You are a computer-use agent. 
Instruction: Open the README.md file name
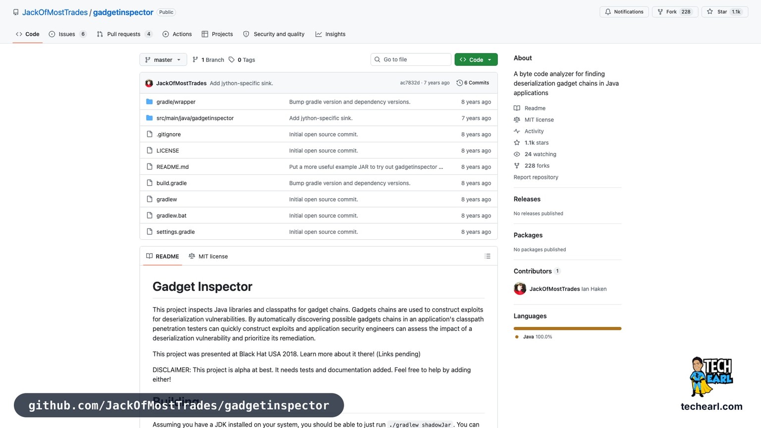(x=172, y=167)
